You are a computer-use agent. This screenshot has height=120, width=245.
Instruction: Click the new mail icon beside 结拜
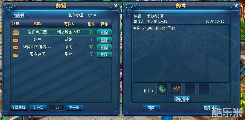pyautogui.click(x=16, y=40)
